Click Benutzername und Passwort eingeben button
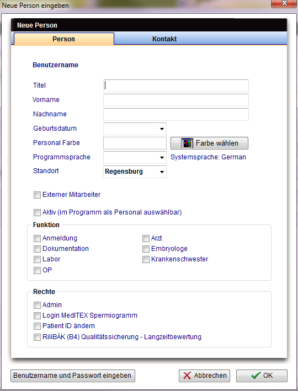 click(x=73, y=376)
